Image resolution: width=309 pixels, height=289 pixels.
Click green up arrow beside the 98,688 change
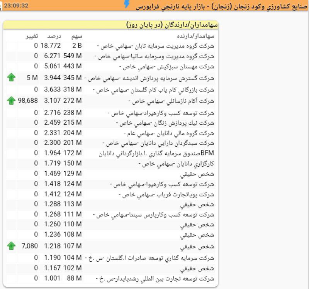(11, 101)
